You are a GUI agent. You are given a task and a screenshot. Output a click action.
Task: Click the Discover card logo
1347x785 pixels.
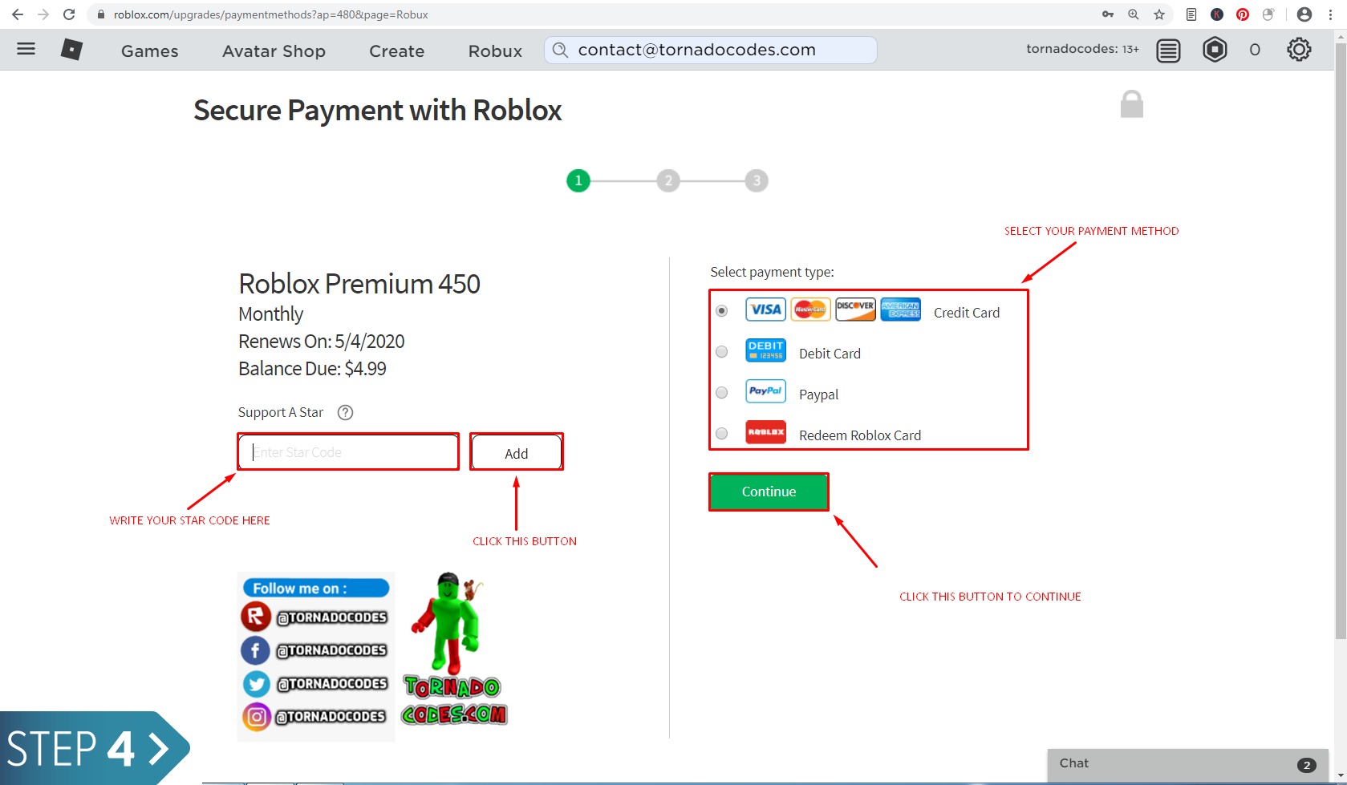click(x=855, y=310)
